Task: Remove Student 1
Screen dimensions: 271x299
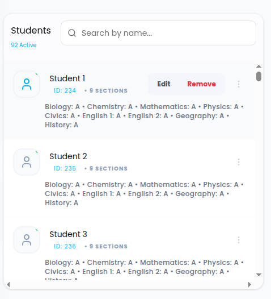Action: (x=201, y=84)
